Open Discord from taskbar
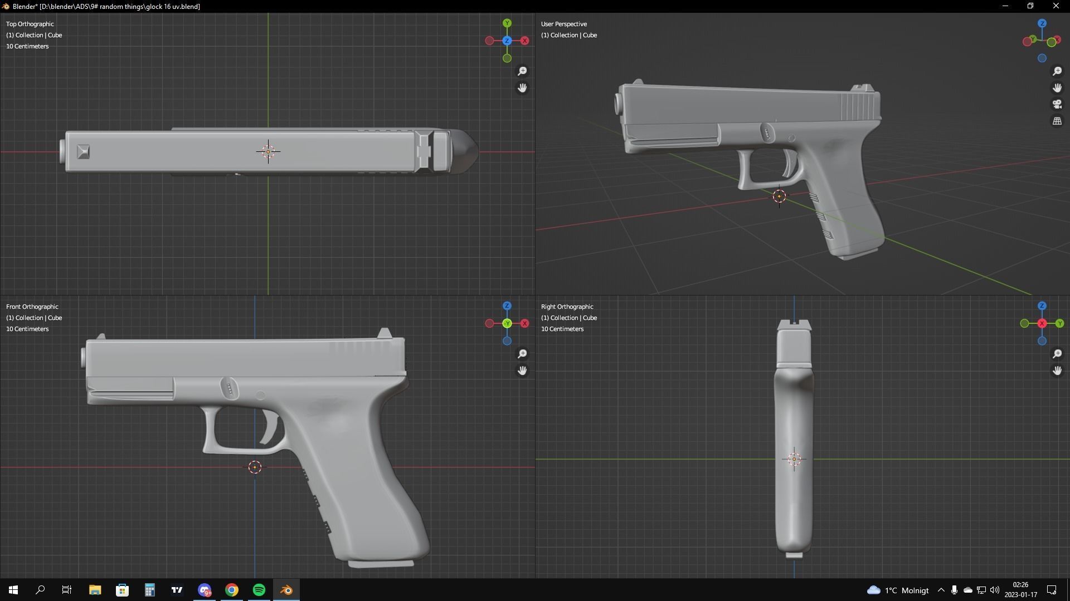This screenshot has width=1070, height=601. pos(205,590)
